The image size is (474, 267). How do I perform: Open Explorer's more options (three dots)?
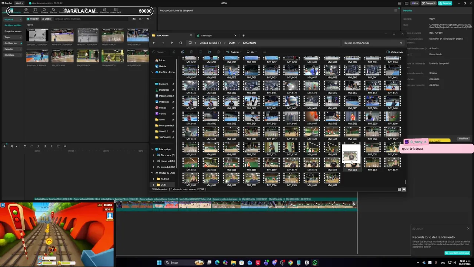coord(264,52)
